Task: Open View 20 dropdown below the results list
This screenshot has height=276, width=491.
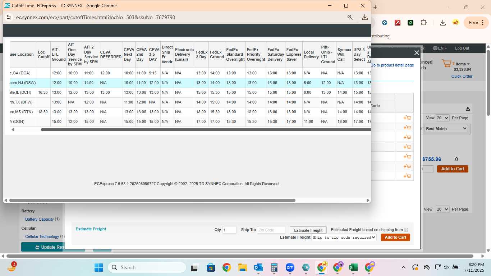Action: click(x=442, y=209)
